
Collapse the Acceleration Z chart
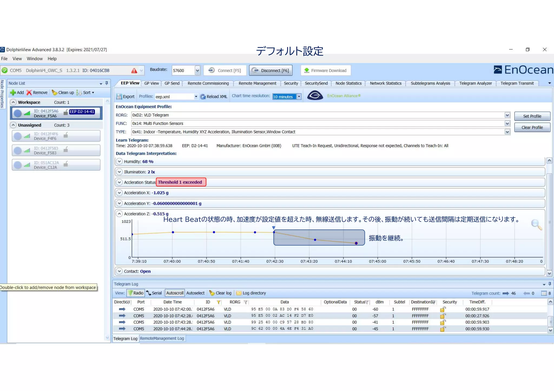pos(119,214)
